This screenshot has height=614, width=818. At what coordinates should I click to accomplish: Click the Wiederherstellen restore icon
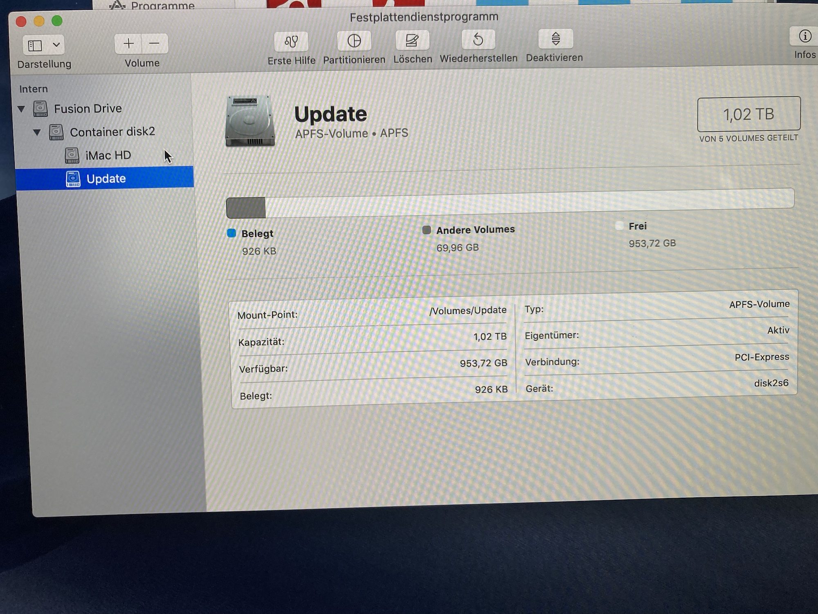coord(478,39)
